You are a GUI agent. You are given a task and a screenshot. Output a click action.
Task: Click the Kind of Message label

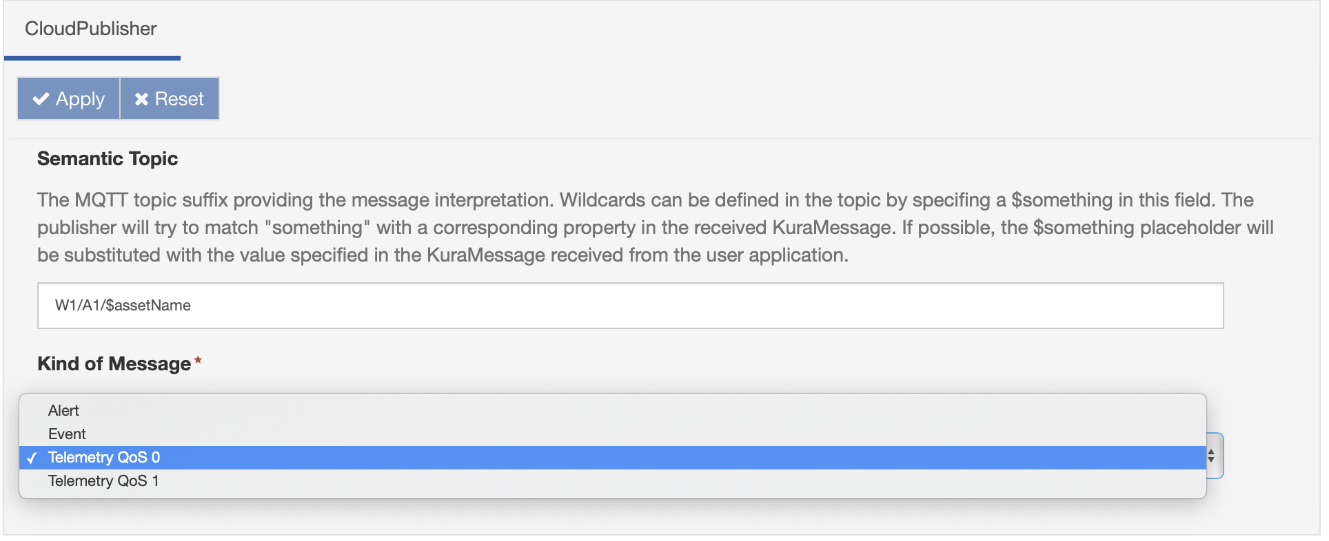point(114,364)
